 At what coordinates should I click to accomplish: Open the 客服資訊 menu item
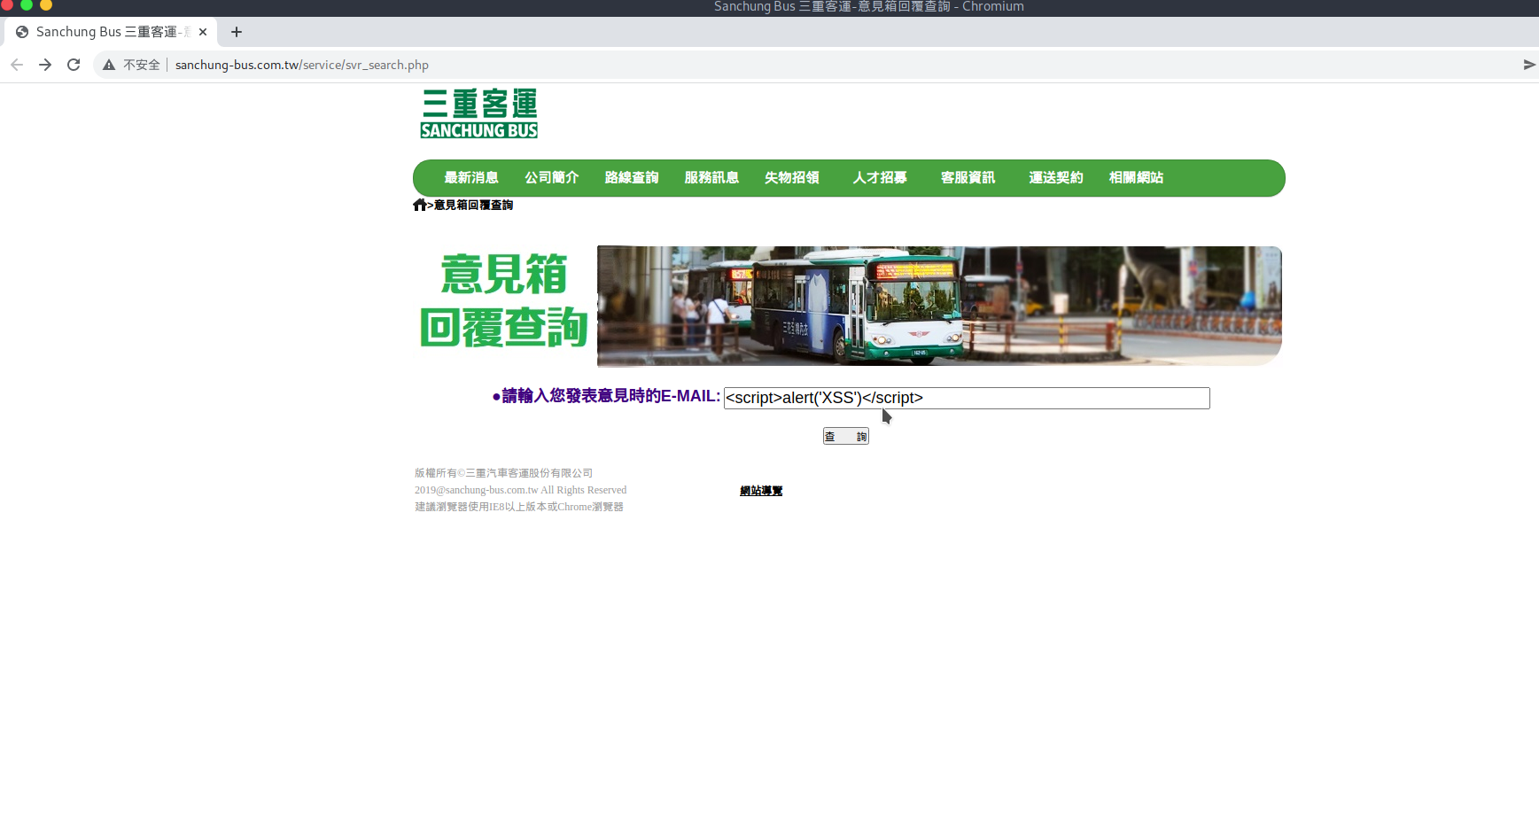pyautogui.click(x=968, y=177)
